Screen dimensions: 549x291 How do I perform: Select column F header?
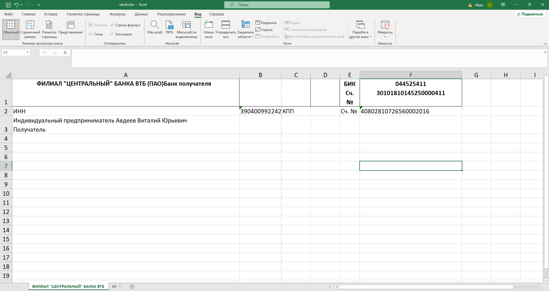point(411,75)
